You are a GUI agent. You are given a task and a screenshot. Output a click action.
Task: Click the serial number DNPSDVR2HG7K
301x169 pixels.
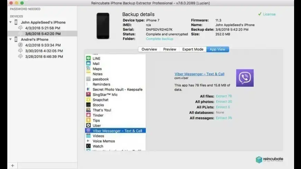tap(159, 29)
